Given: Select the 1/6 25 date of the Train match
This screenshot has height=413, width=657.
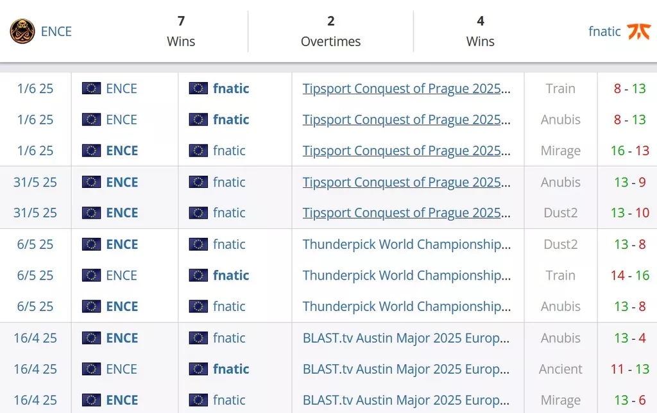Looking at the screenshot, I should (x=35, y=88).
